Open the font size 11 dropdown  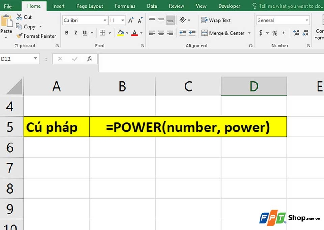point(123,20)
